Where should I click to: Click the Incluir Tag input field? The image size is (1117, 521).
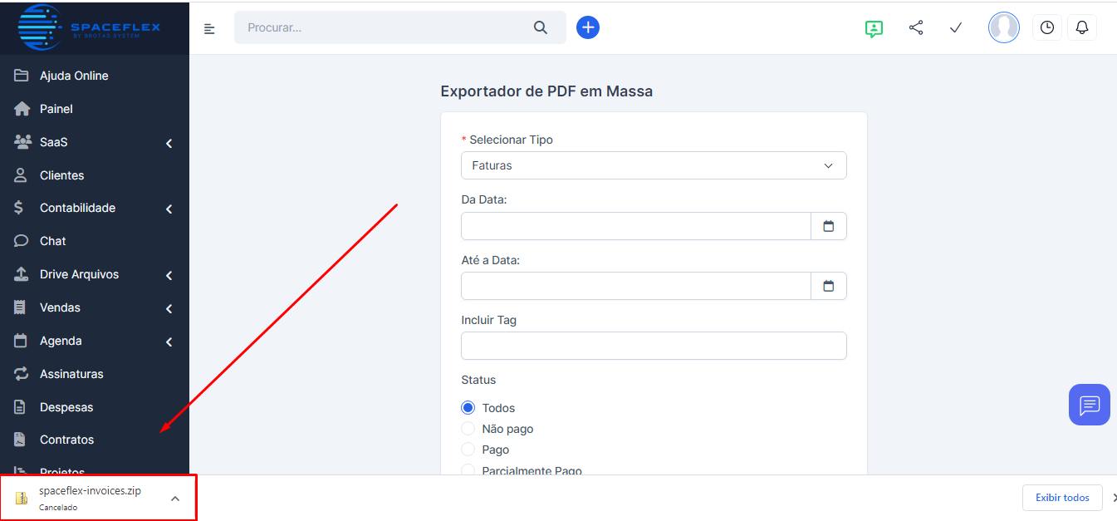coord(654,346)
